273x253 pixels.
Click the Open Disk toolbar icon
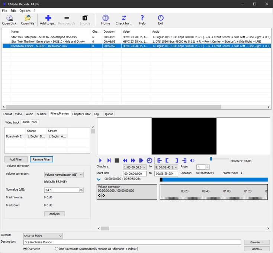coord(9,18)
